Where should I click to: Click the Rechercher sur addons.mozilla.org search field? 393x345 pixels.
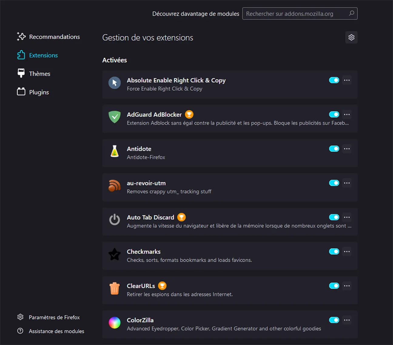(x=300, y=13)
